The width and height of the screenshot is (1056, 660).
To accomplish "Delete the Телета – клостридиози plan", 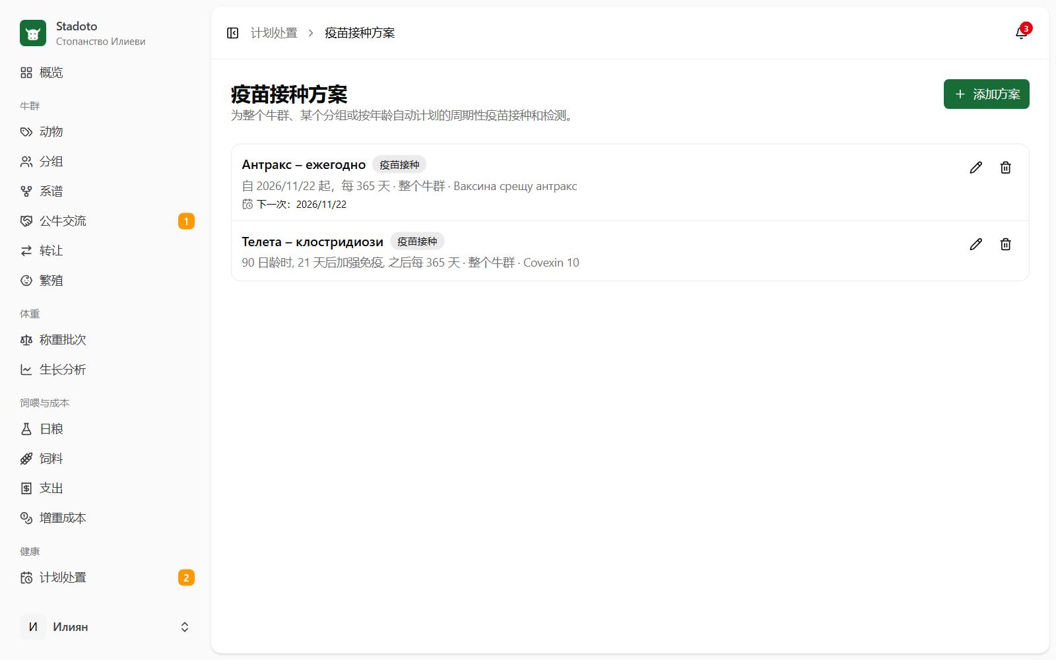I will (x=1005, y=244).
